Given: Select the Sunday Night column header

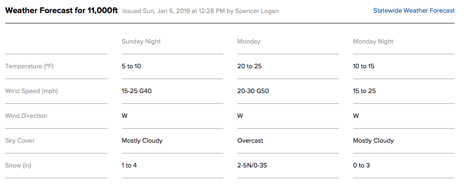Looking at the screenshot, I should [x=141, y=42].
